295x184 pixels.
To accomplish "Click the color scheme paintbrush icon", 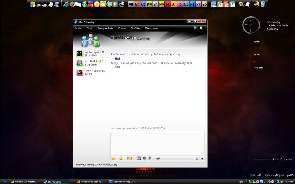I will click(195, 28).
